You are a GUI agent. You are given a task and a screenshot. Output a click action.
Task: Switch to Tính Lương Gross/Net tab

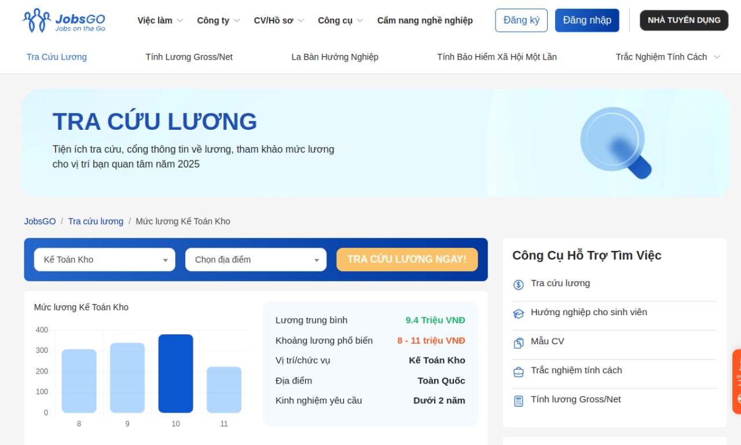click(189, 57)
